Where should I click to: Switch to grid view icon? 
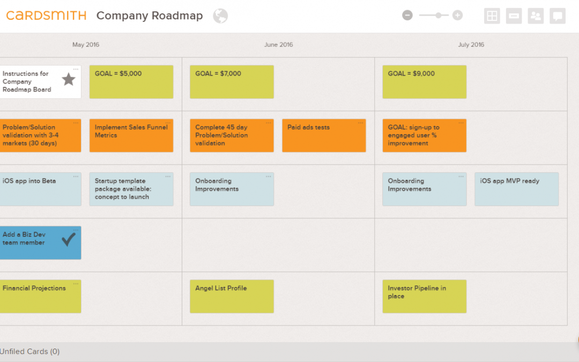[492, 16]
